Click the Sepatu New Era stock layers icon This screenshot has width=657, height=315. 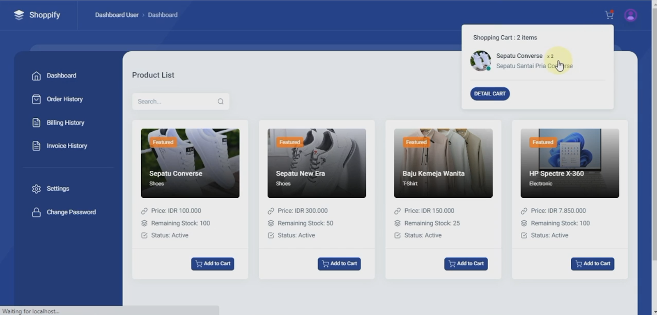tap(271, 223)
